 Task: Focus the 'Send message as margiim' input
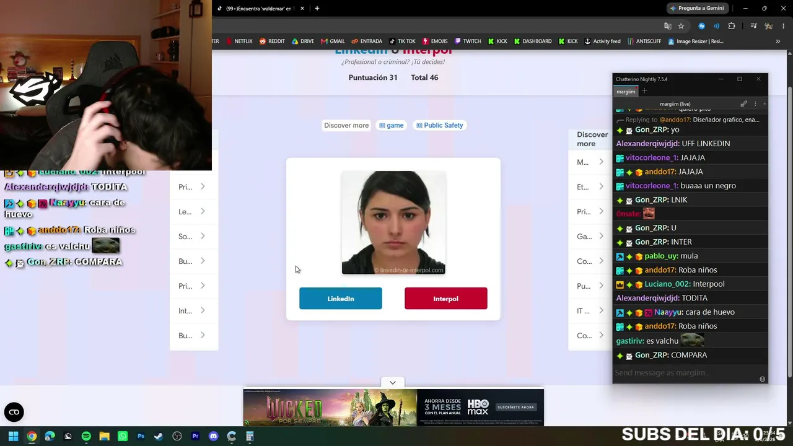(685, 372)
